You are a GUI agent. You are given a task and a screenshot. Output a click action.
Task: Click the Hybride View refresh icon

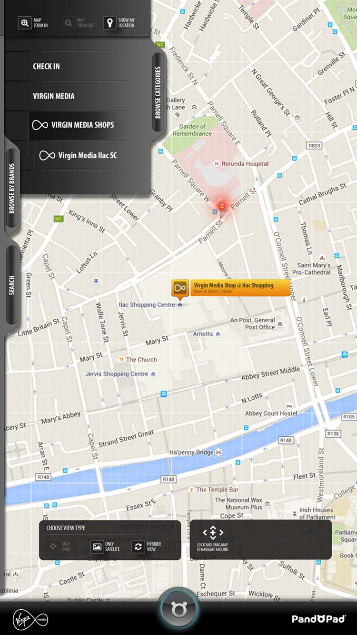138,546
